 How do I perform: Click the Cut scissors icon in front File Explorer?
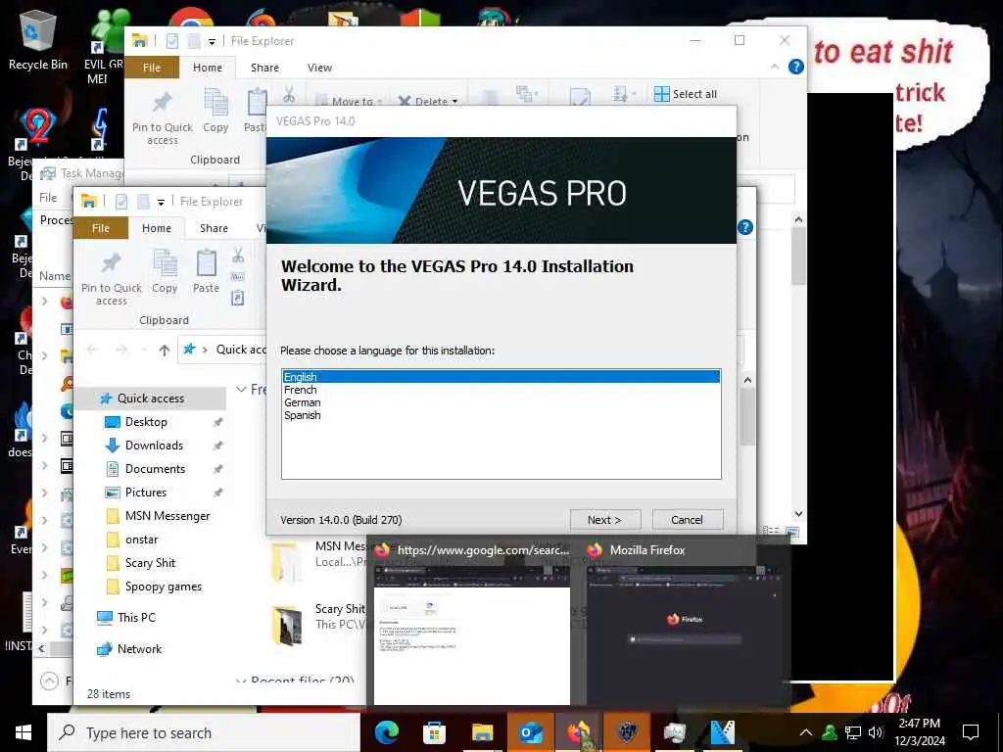click(238, 256)
